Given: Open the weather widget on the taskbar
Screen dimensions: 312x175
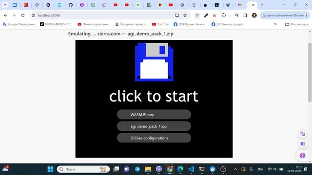Looking at the screenshot, I should point(5,169).
